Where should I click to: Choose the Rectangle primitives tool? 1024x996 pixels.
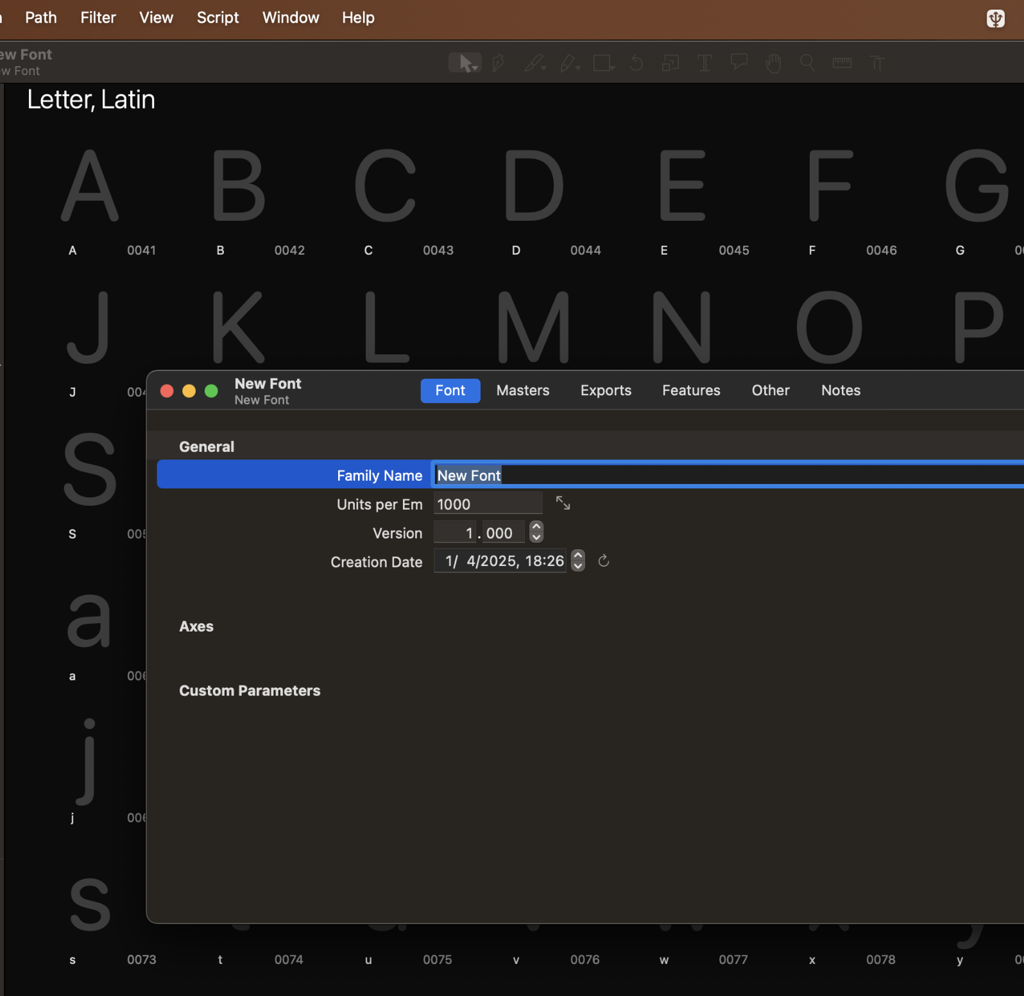(604, 63)
